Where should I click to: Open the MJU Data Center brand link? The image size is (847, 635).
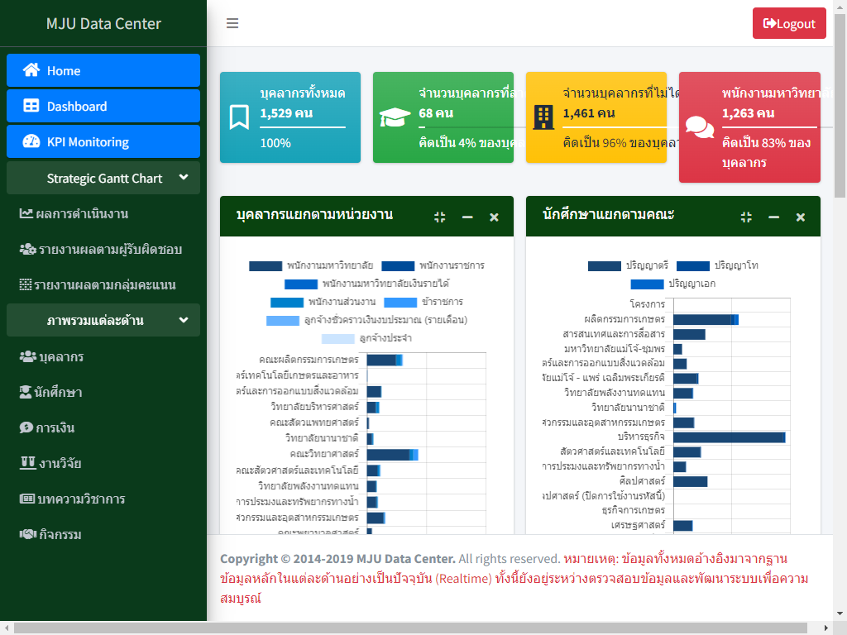tap(103, 23)
